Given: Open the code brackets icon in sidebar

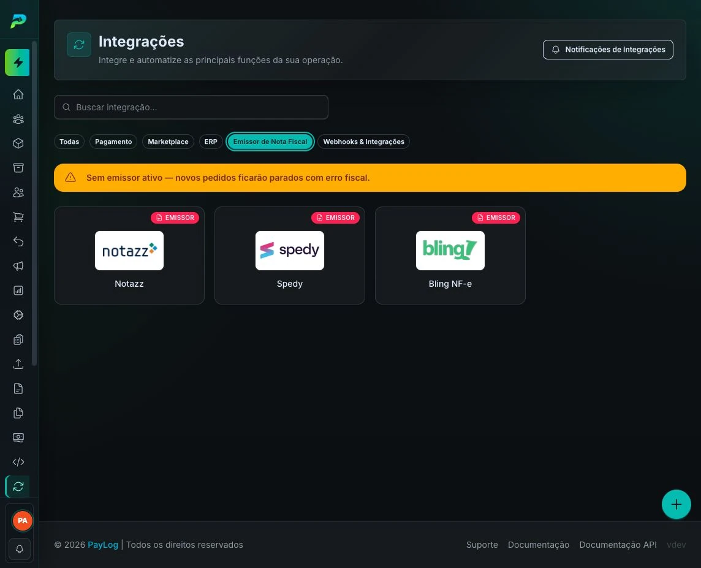Looking at the screenshot, I should pos(18,462).
